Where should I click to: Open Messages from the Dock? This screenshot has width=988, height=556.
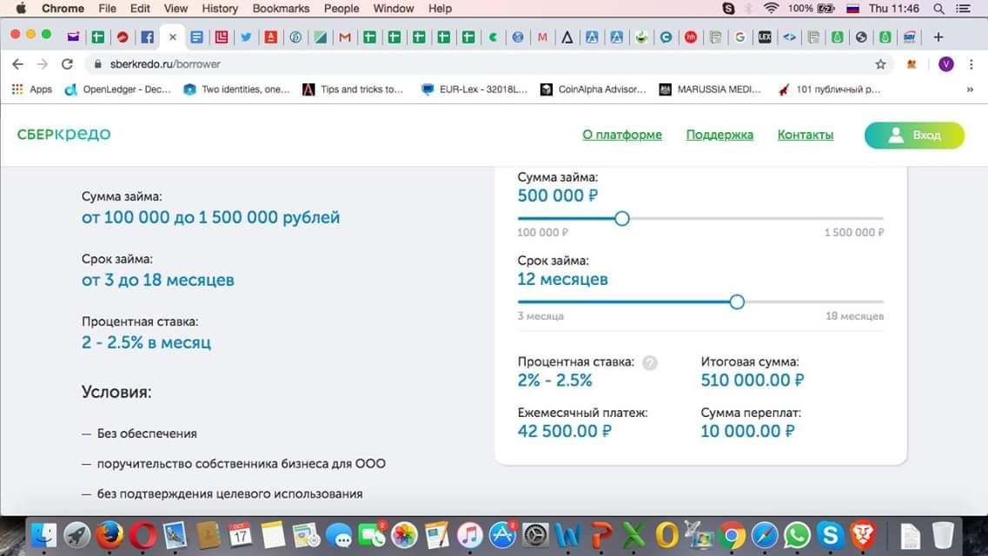(x=339, y=536)
